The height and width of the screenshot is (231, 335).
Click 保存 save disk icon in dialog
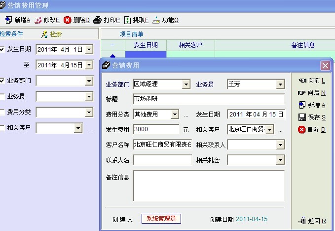302,117
